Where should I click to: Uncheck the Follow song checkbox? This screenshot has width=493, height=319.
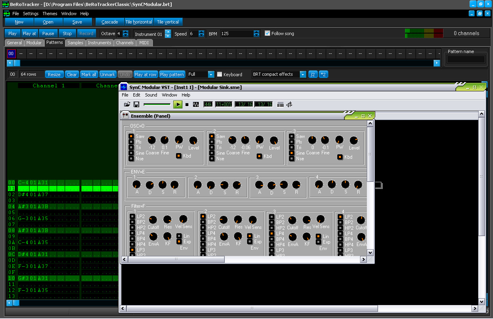(267, 33)
